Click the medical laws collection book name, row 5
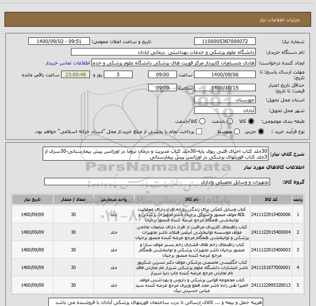 tap(192, 285)
